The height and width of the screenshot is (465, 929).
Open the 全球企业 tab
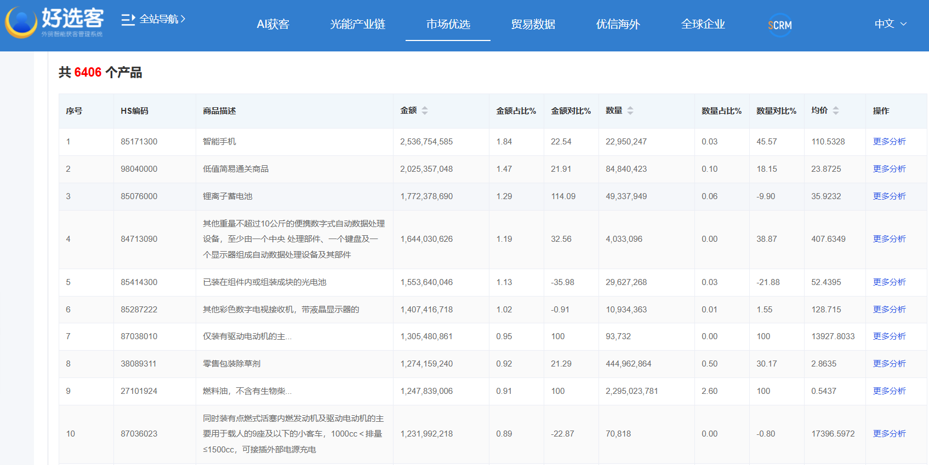703,25
